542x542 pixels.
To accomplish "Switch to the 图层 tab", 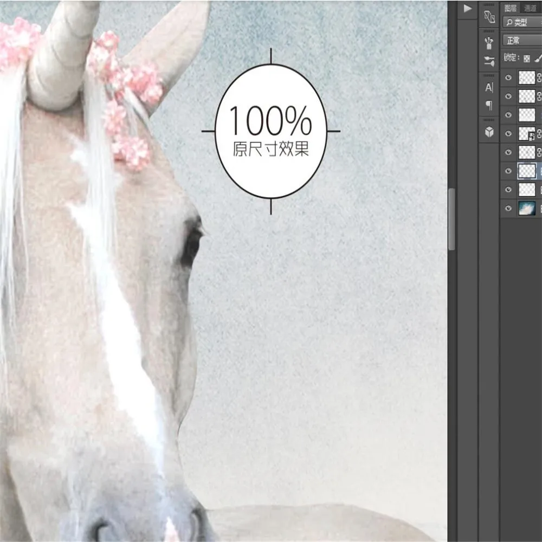I will pos(510,8).
